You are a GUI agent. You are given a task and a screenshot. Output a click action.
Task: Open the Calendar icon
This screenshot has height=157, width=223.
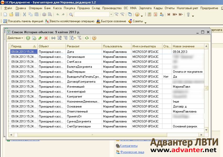pyautogui.click(x=156, y=14)
